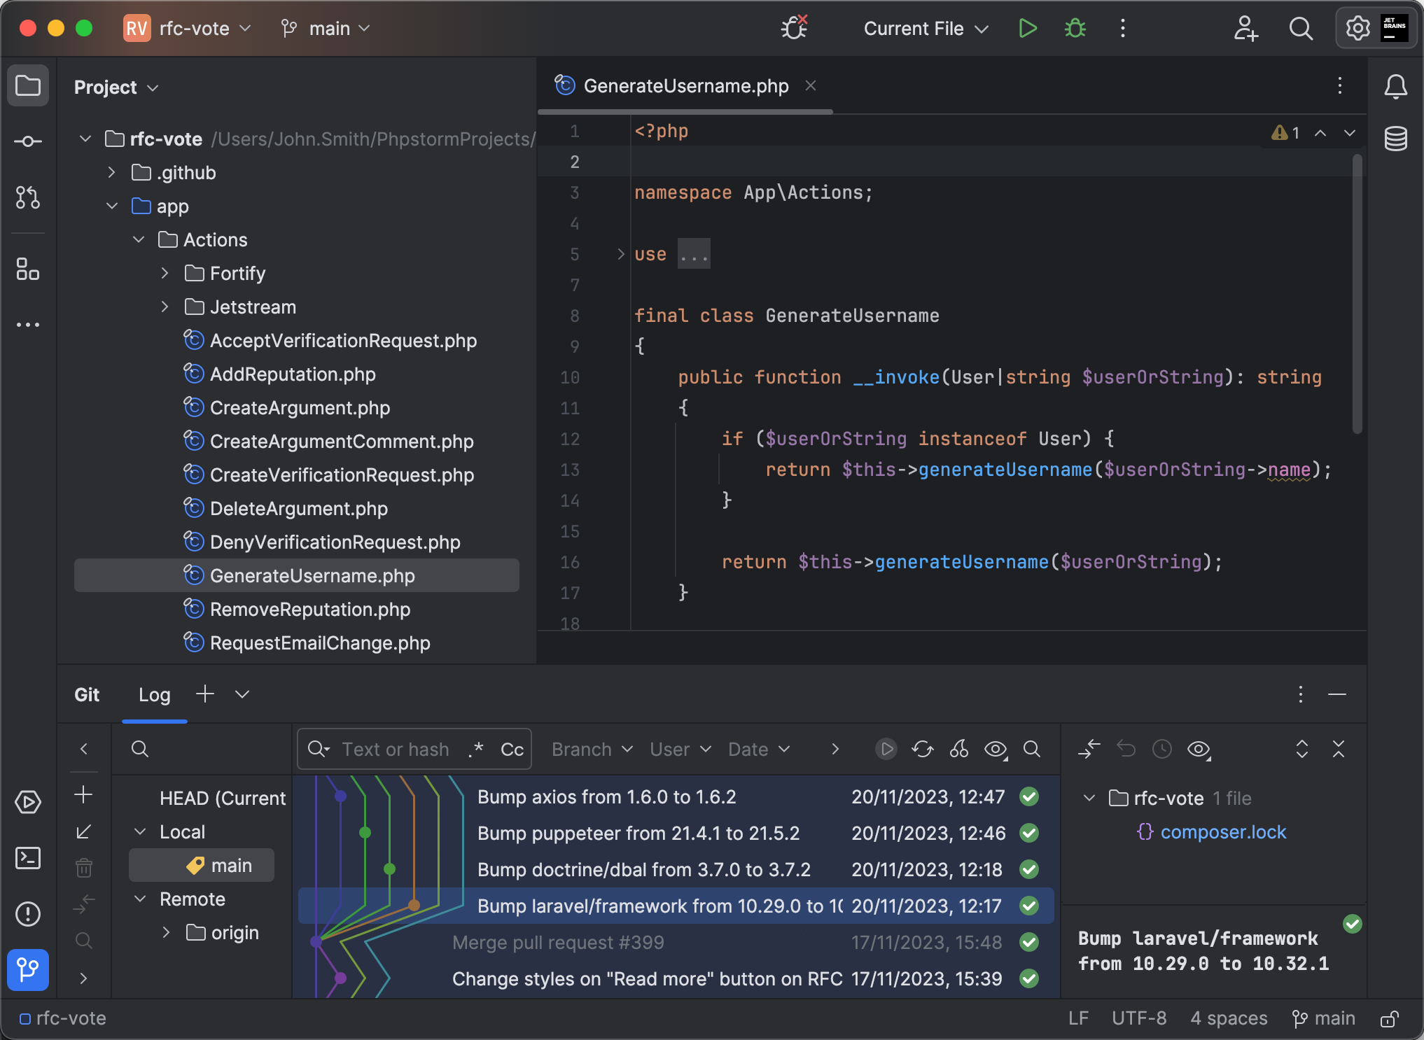This screenshot has width=1424, height=1040.
Task: Open the Problems tool window icon
Action: (28, 914)
